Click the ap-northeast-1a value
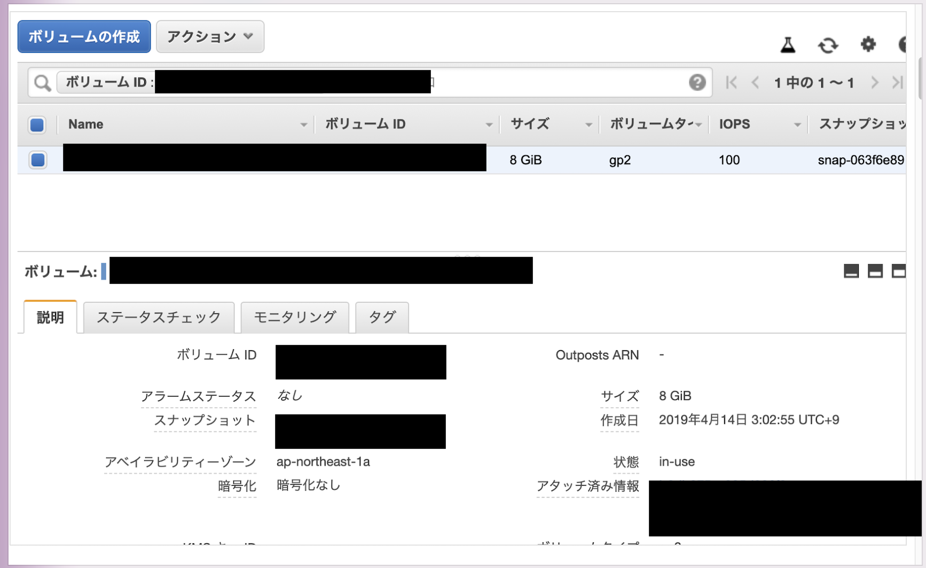This screenshot has height=568, width=926. click(x=323, y=462)
